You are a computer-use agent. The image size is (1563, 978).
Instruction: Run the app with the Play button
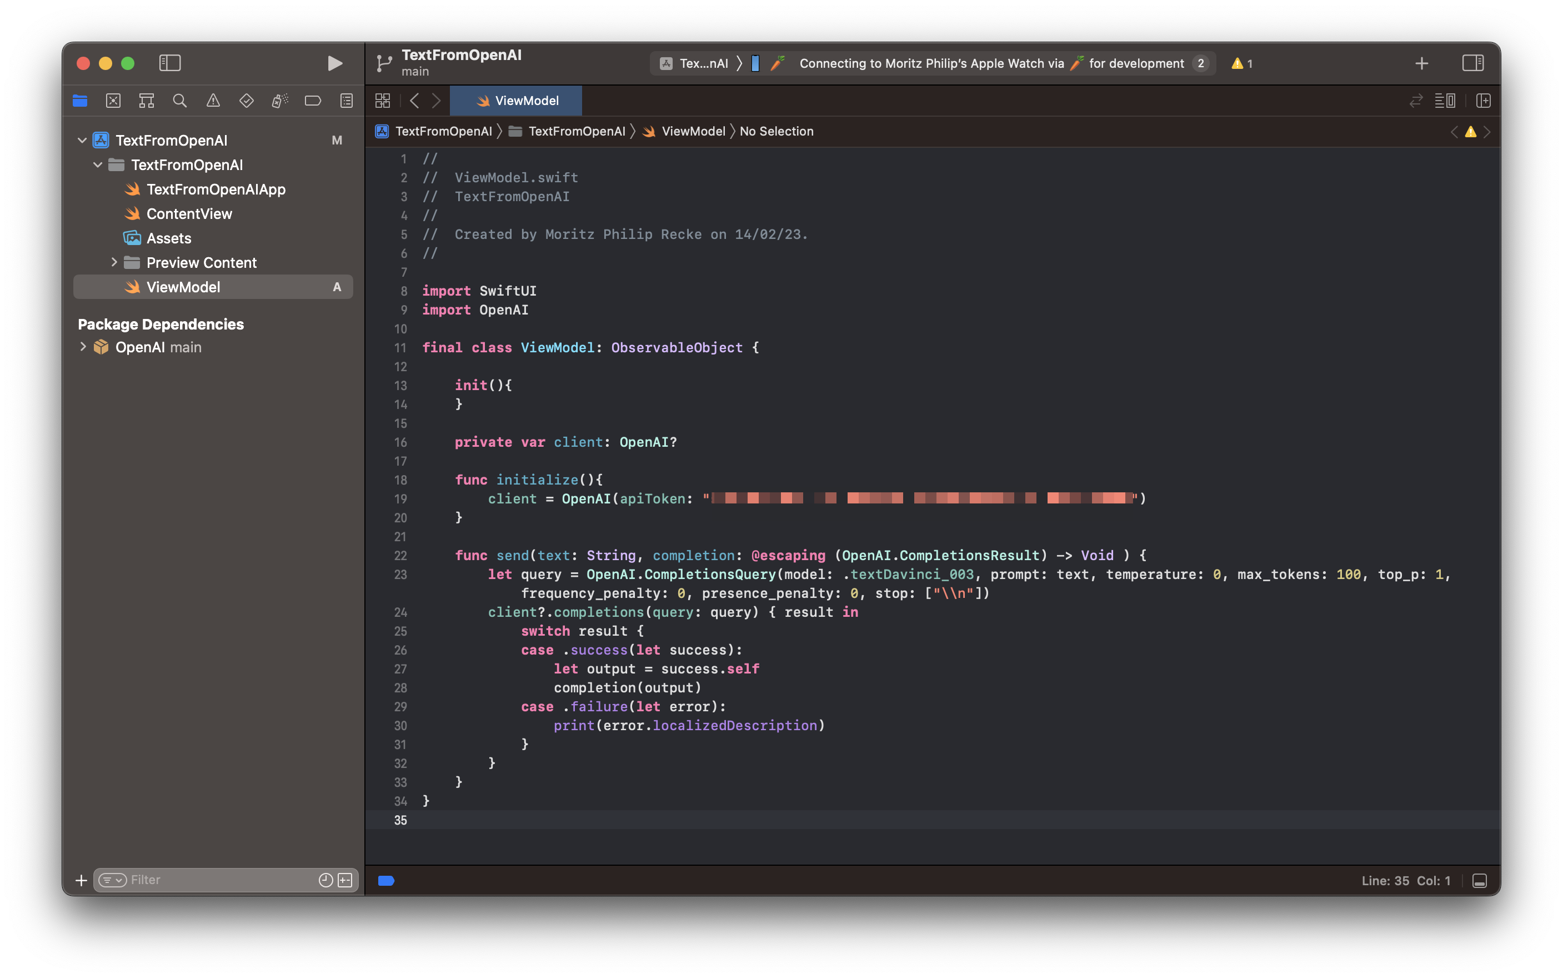click(x=334, y=63)
